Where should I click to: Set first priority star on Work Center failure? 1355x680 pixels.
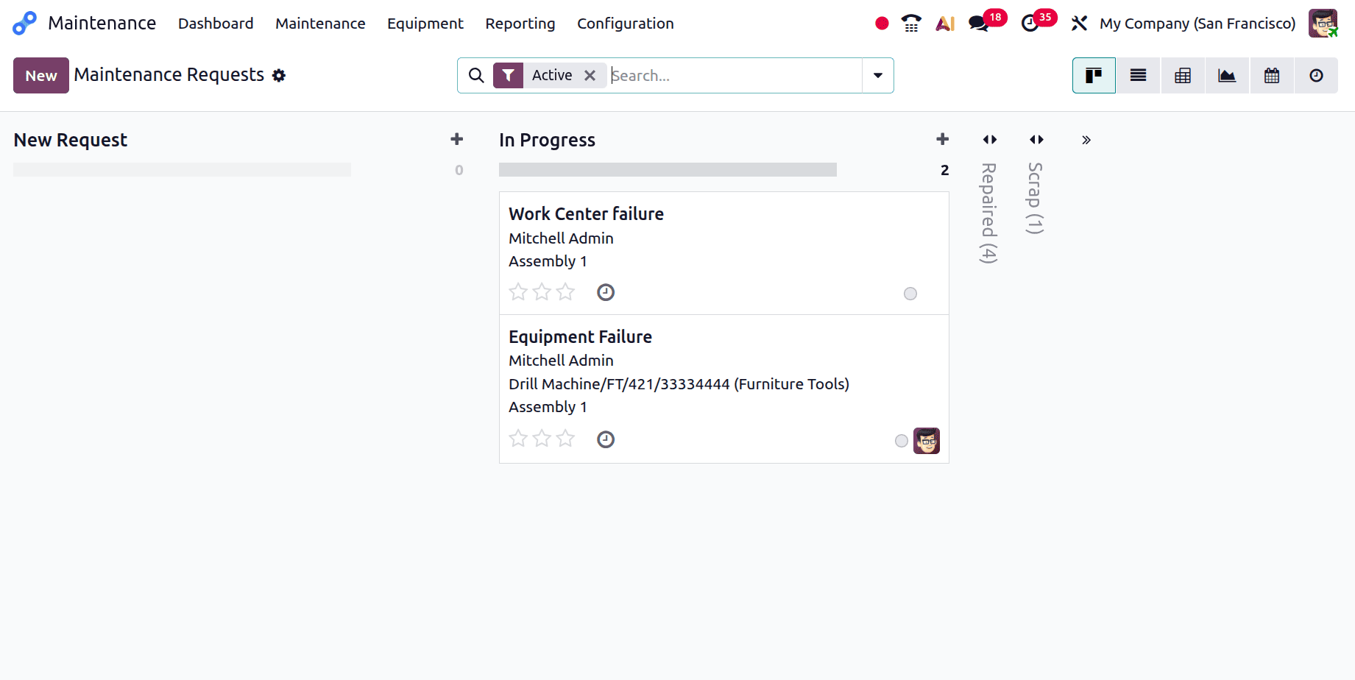pos(518,292)
